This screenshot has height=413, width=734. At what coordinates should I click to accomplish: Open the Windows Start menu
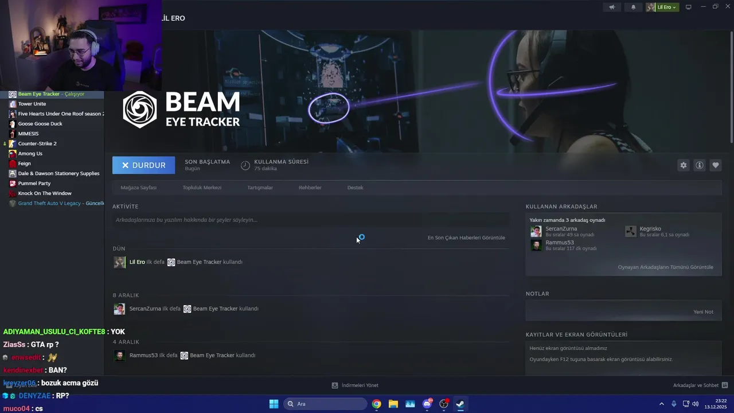coord(274,404)
